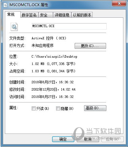Close the MSCOMCTL.OCX properties dialog
Viewport: 128px width, 147px height.
[119, 4]
